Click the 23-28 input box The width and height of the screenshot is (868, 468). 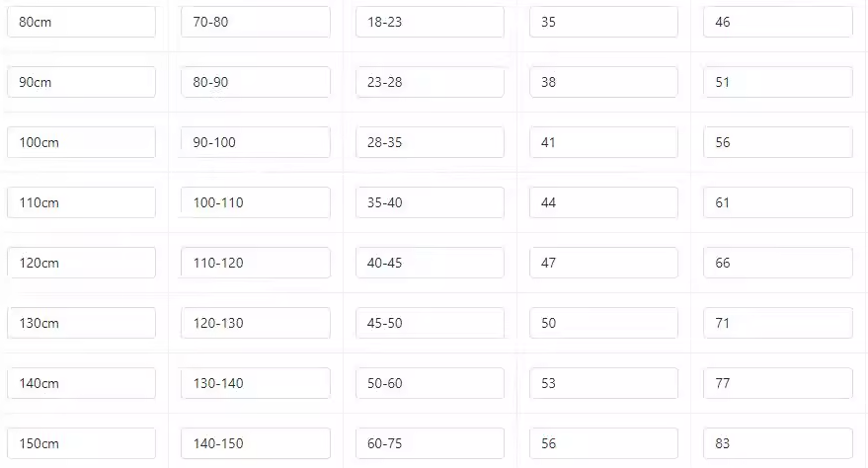pyautogui.click(x=430, y=82)
